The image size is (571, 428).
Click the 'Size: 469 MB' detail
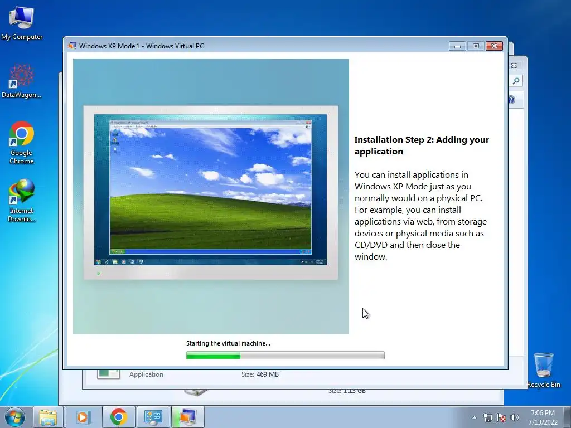click(x=260, y=374)
